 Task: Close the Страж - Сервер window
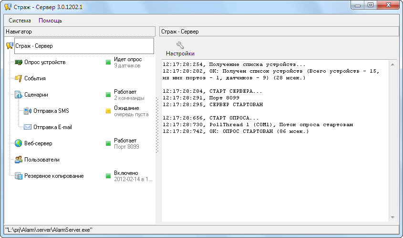[388, 5]
